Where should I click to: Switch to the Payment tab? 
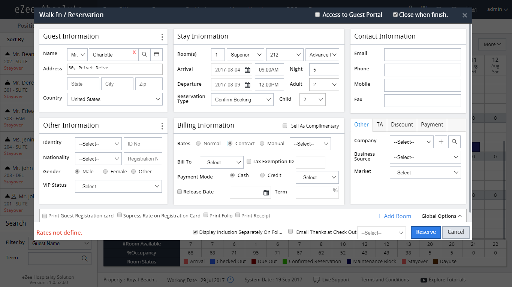click(x=432, y=125)
